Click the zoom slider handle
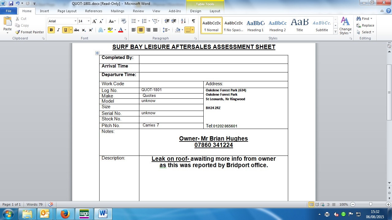This screenshot has height=220, width=392. click(371, 204)
